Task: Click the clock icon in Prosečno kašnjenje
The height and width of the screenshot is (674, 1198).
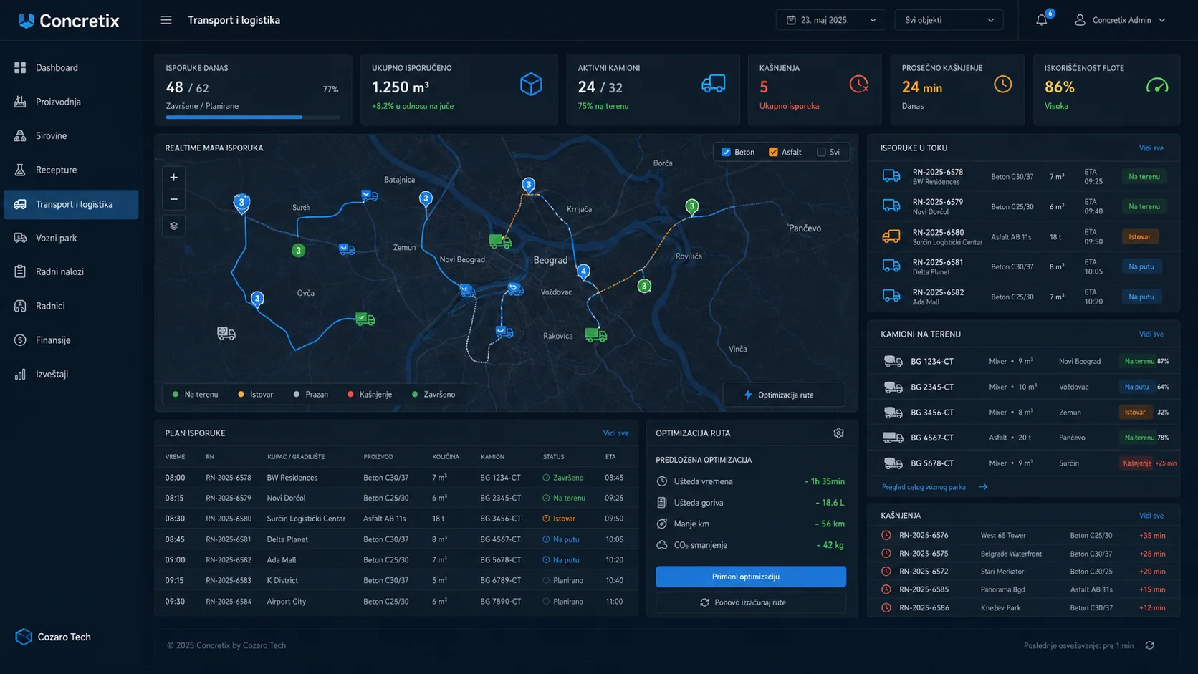Action: click(x=1002, y=84)
